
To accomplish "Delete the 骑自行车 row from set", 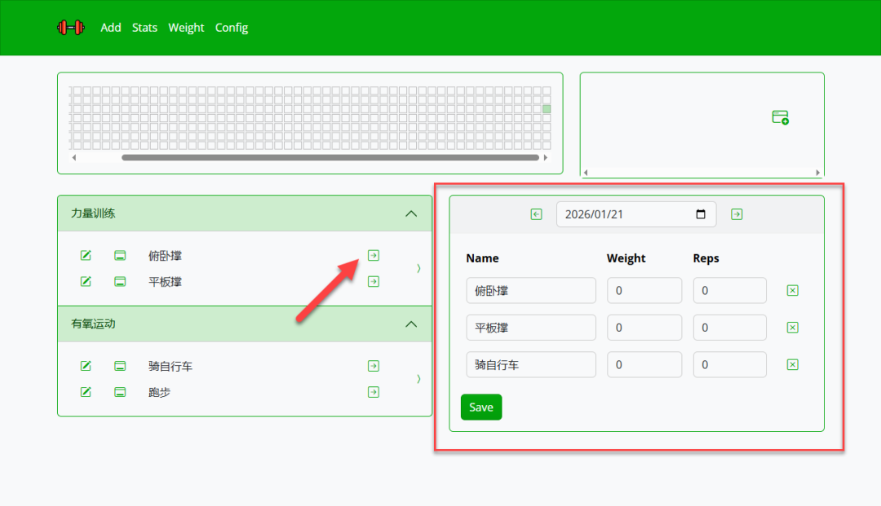I will 792,365.
